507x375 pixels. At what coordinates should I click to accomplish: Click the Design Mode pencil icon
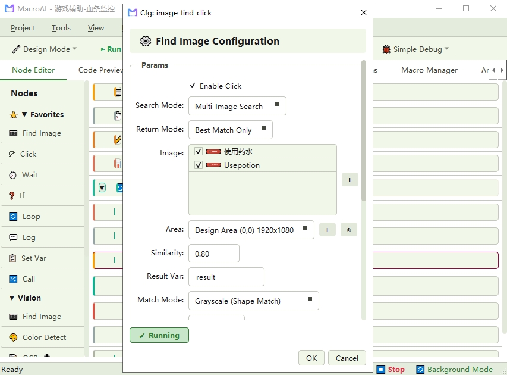tap(16, 49)
